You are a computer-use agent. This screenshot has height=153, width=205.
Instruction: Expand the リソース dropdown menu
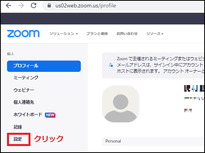coord(155,34)
